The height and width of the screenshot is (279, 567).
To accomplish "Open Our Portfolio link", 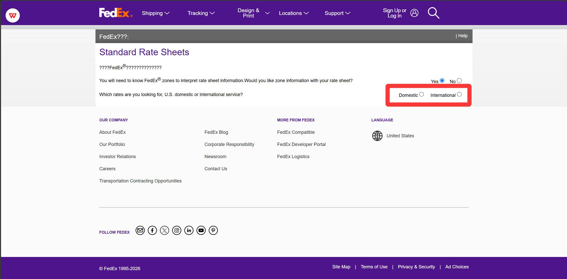I will coord(112,144).
